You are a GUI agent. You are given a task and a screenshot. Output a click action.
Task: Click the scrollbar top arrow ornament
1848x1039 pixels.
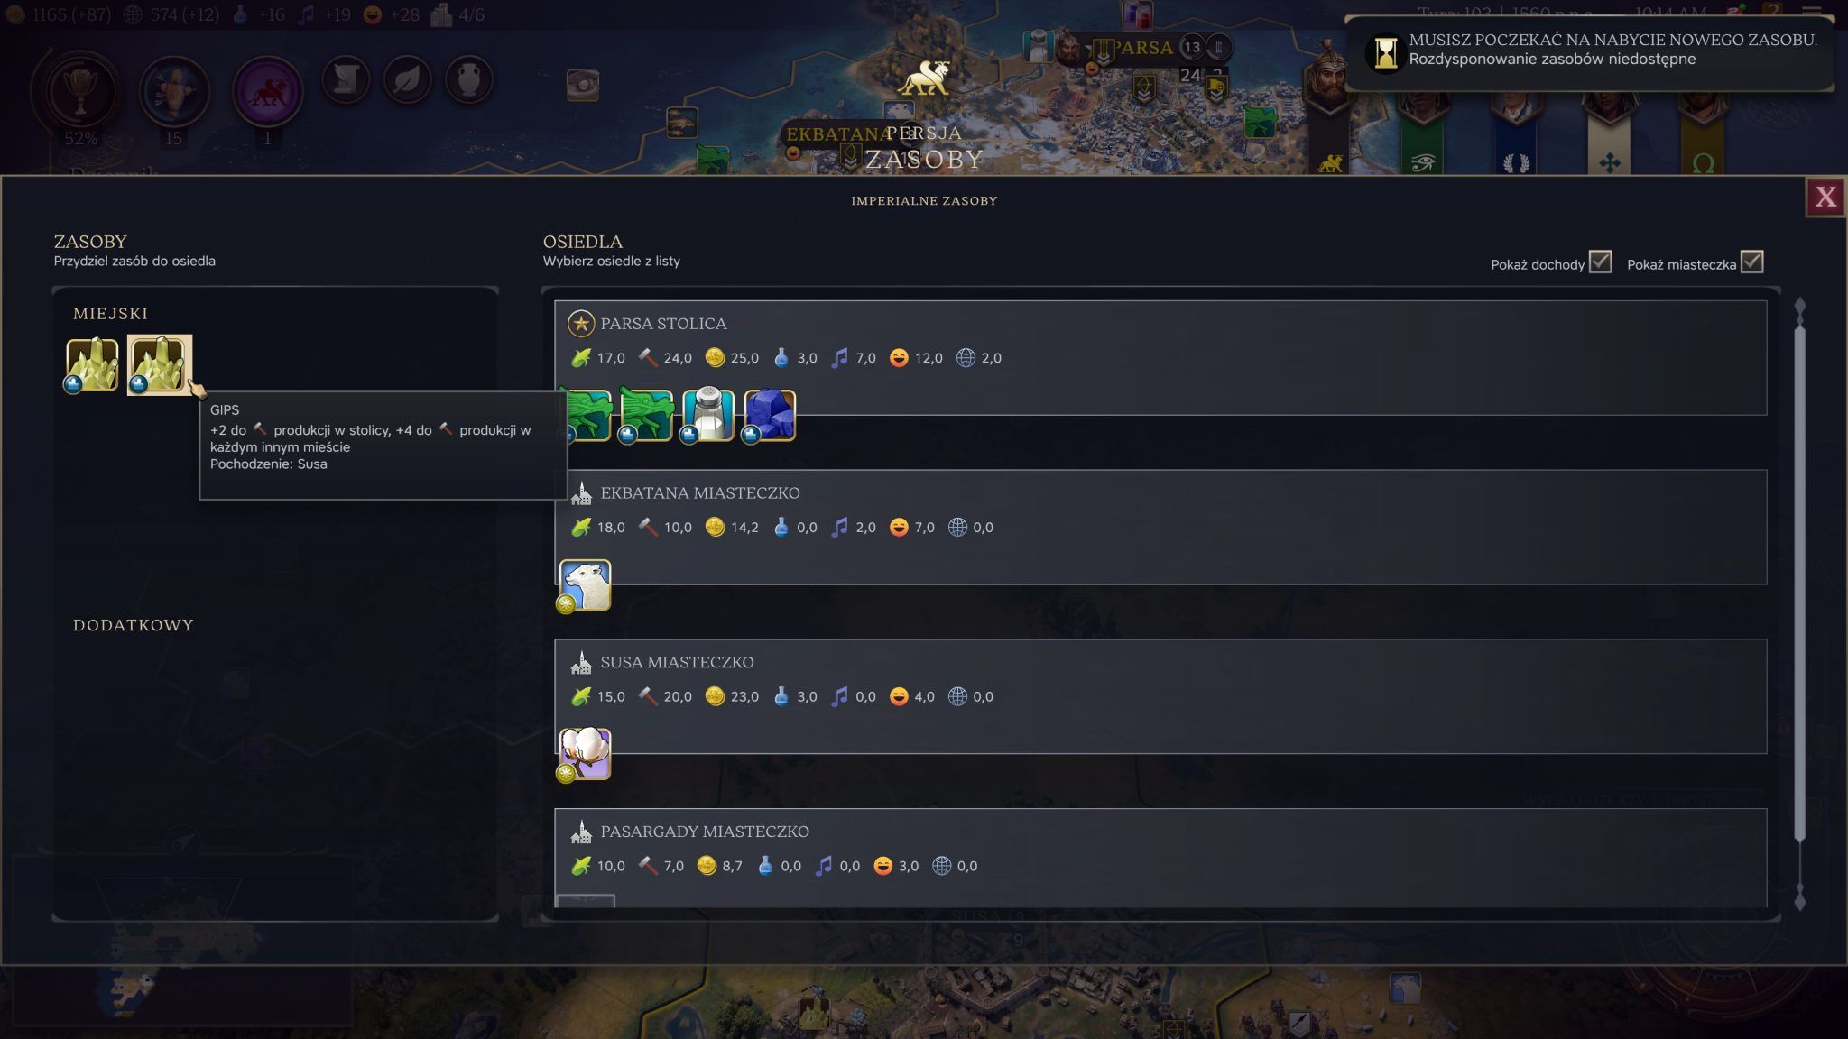1800,311
